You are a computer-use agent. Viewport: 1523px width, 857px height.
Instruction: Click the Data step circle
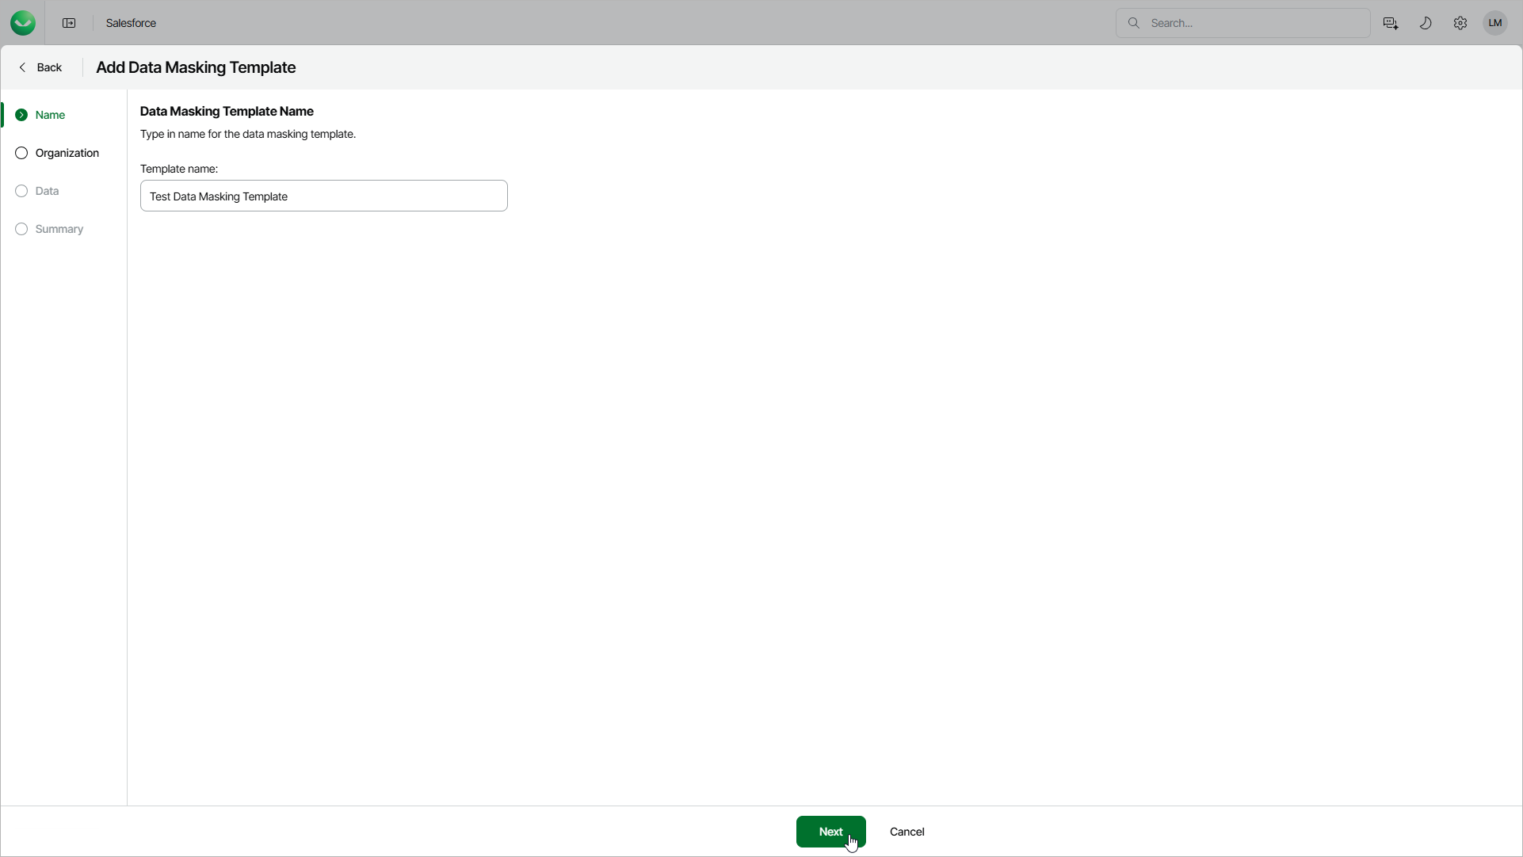(21, 191)
